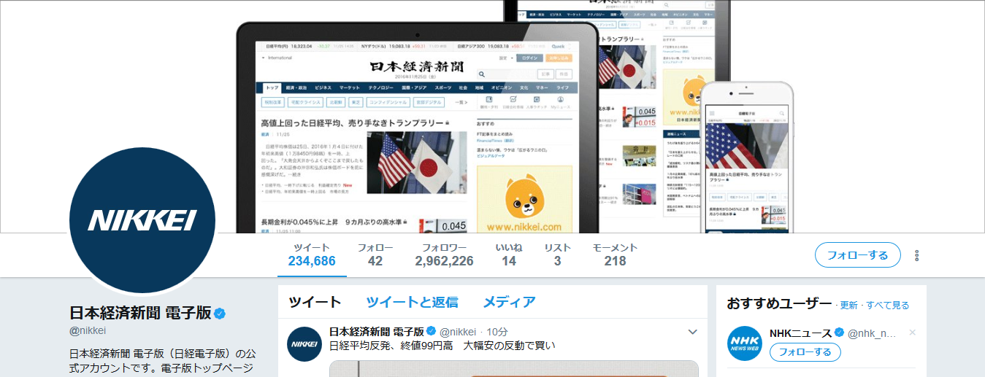Click verified badge next to NHKニュース
The width and height of the screenshot is (985, 377).
click(840, 333)
